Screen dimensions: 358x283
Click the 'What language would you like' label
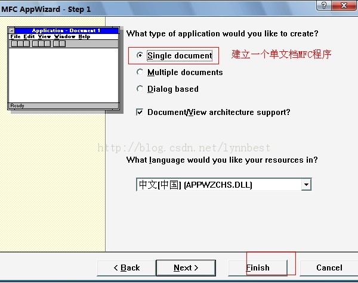(x=222, y=160)
